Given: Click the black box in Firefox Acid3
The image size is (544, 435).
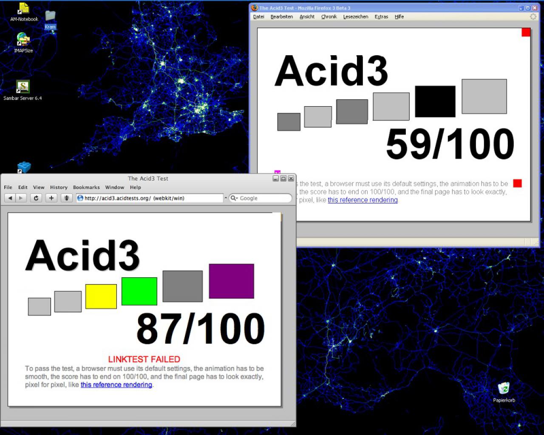Looking at the screenshot, I should [x=435, y=101].
